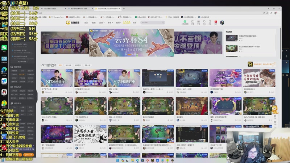Select the highlighted LOL云顶 sidebar category

point(22,74)
